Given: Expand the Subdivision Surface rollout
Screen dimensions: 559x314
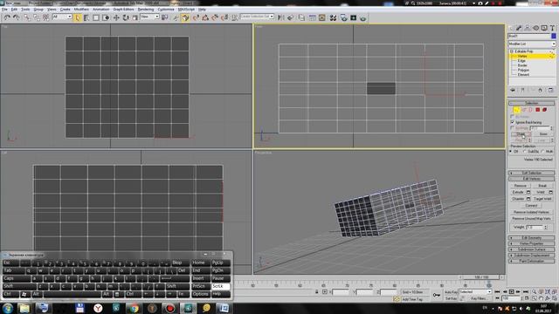Looking at the screenshot, I should [x=531, y=249].
